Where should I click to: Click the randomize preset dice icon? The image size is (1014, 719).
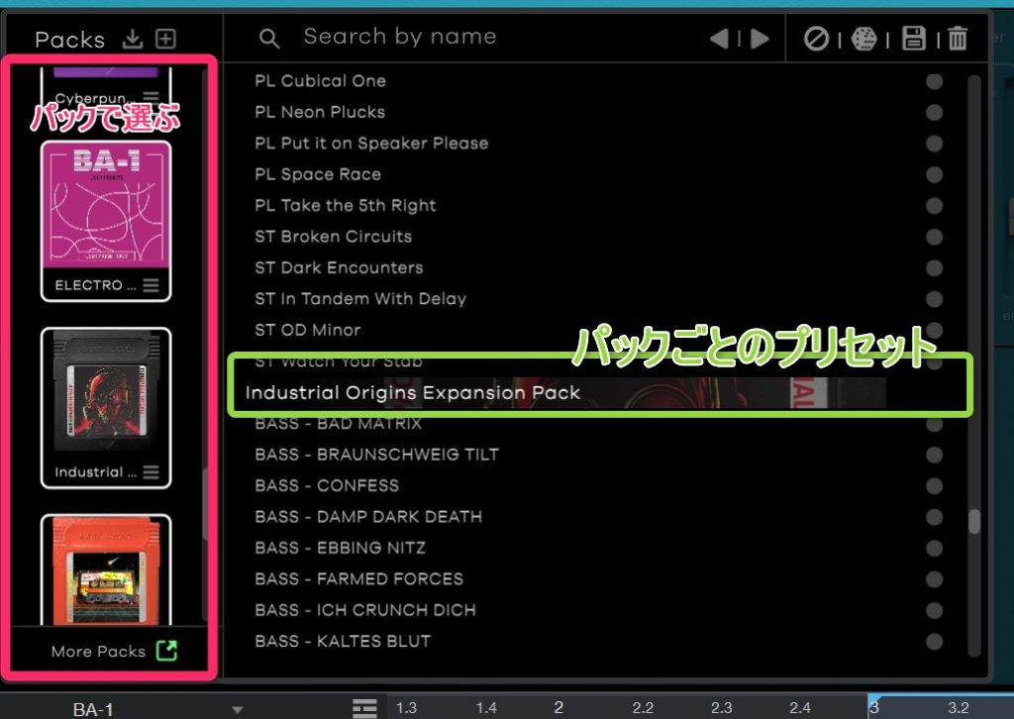pos(864,39)
